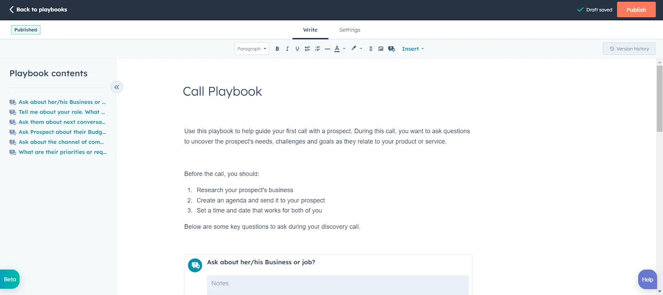
Task: Jump to 'Ask them about next conversa' question
Action: point(62,122)
